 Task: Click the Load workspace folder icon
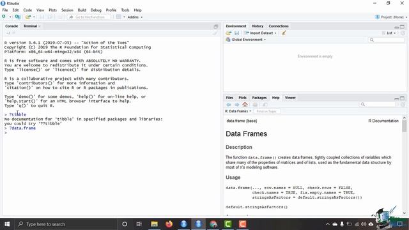coord(229,33)
